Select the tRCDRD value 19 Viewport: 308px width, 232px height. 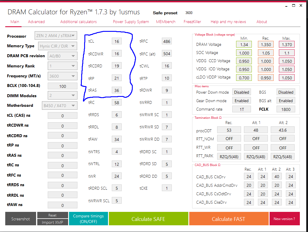(117, 66)
